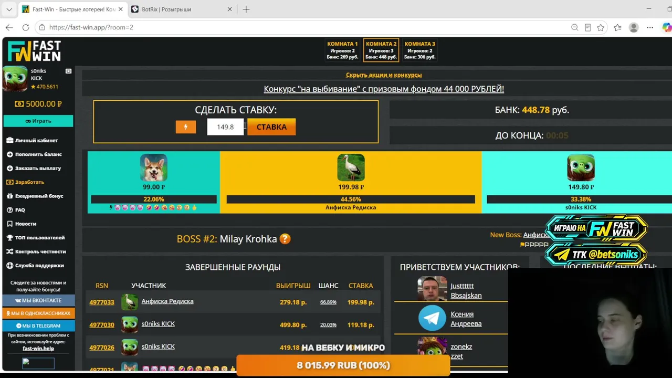Click the browser address bar URL
This screenshot has width=672, height=378.
[91, 27]
